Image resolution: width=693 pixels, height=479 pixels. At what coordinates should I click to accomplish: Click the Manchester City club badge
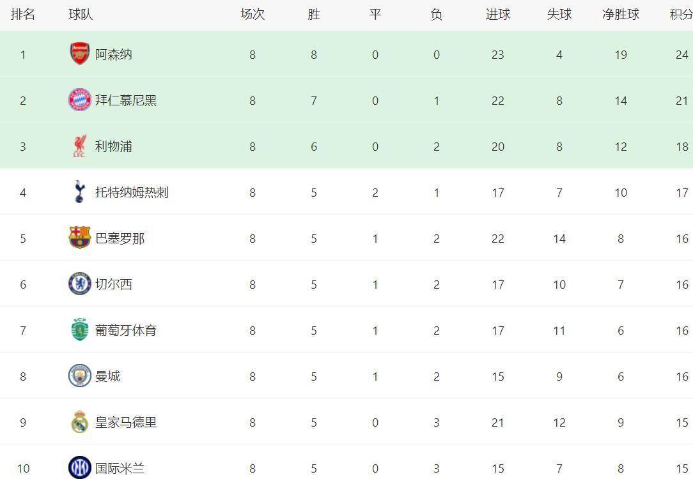[x=79, y=376]
